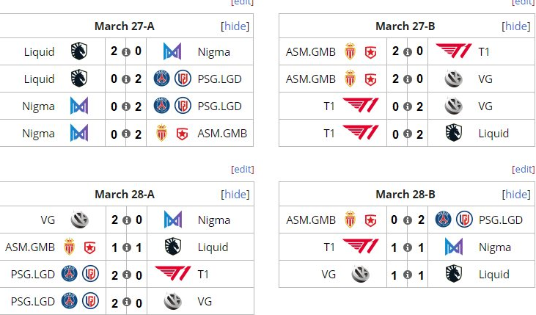536x315 pixels.
Task: Click T1 logo in ASM.GMB vs T1 row
Action: coord(454,51)
